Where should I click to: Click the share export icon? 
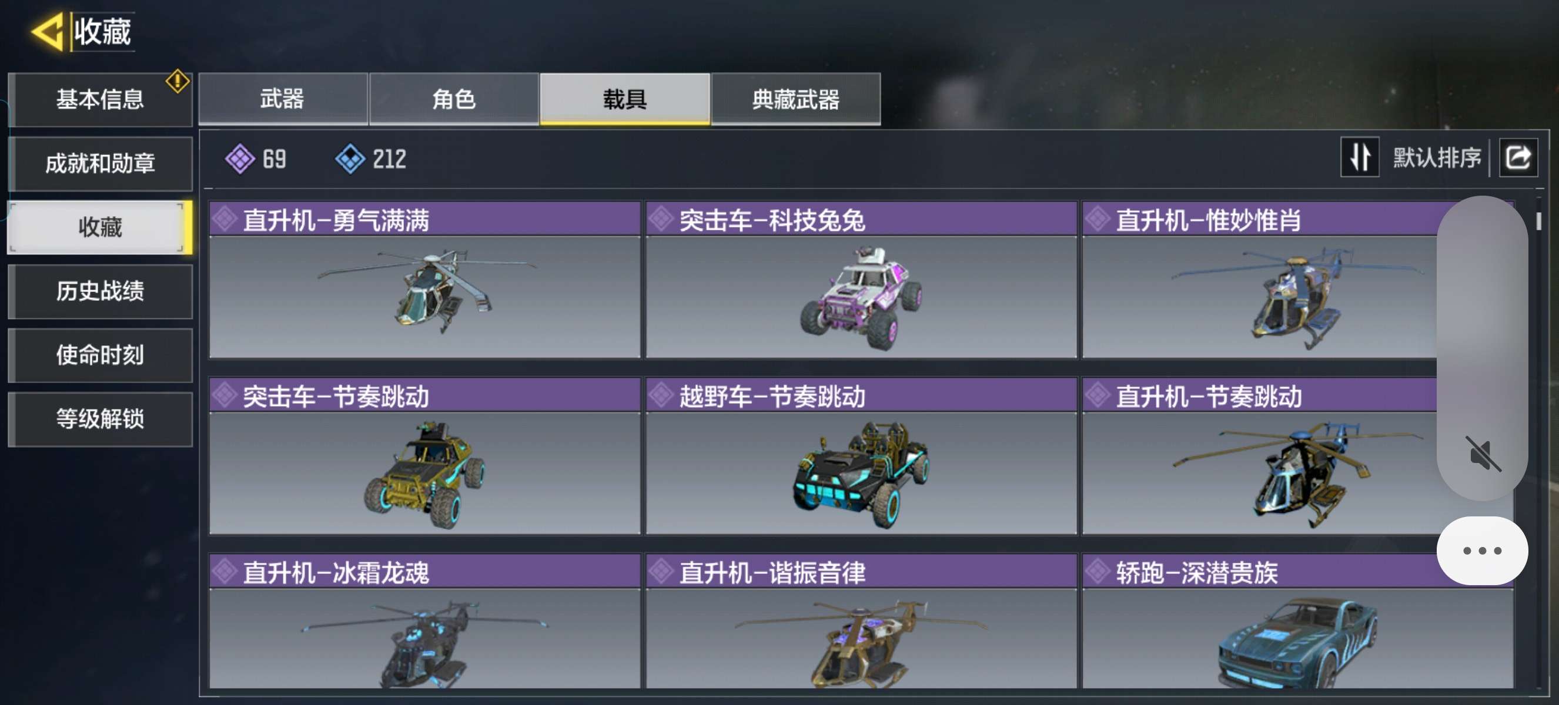[1517, 157]
